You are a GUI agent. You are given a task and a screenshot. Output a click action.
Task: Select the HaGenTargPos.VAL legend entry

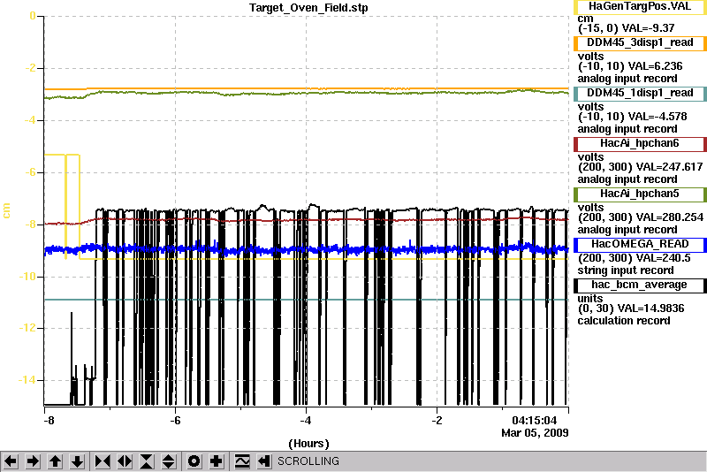[x=640, y=6]
